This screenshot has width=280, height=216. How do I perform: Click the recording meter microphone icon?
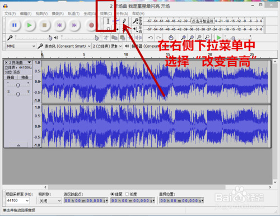click(136, 21)
